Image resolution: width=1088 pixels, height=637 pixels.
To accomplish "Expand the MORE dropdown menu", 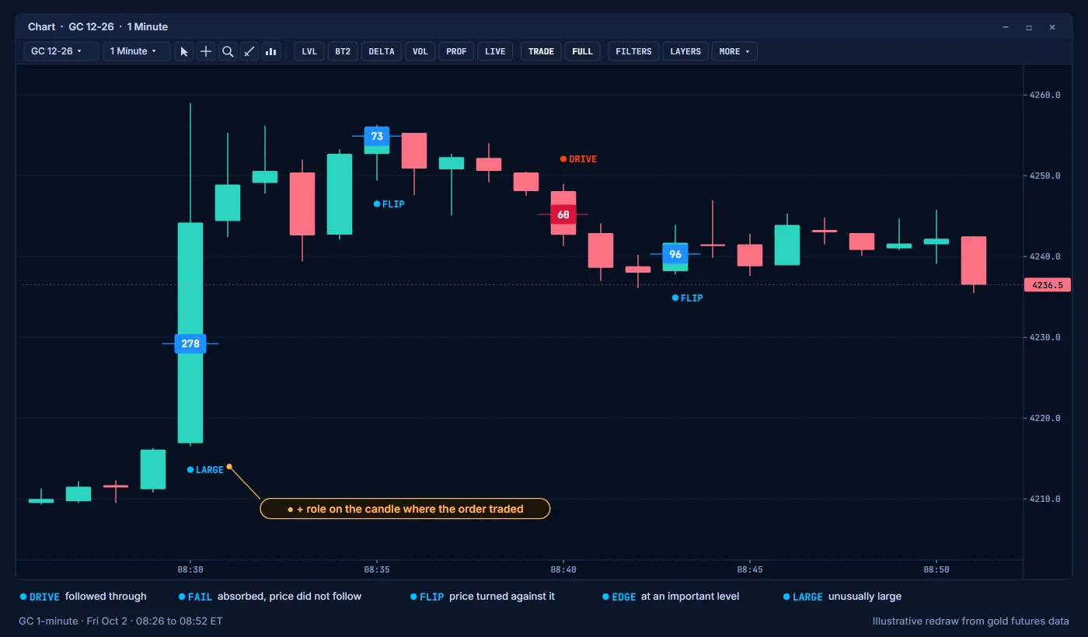I will pos(734,51).
